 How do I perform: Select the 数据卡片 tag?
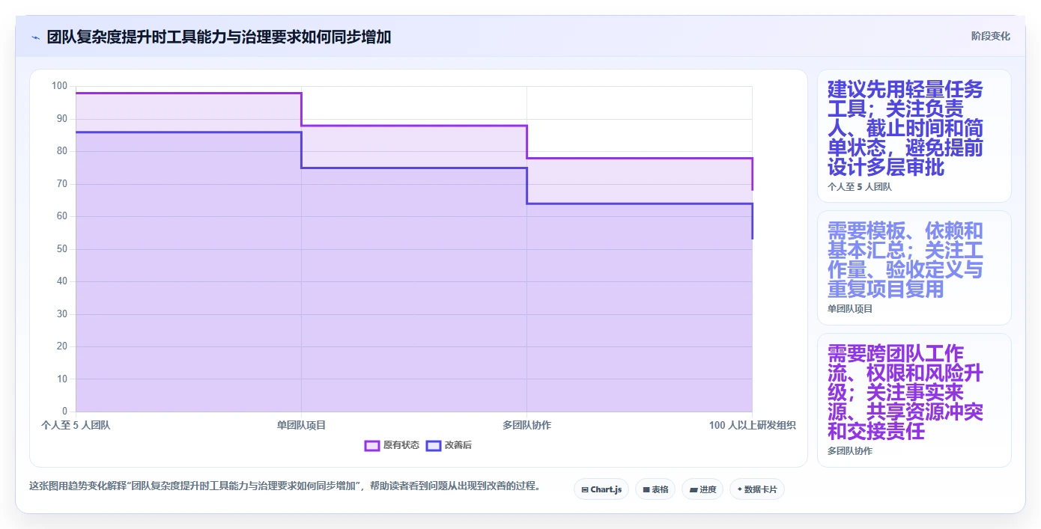[757, 489]
